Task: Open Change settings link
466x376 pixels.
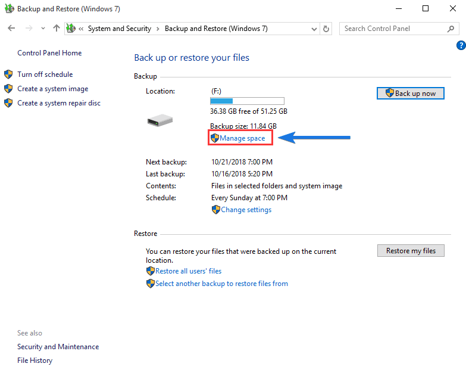Action: tap(246, 210)
